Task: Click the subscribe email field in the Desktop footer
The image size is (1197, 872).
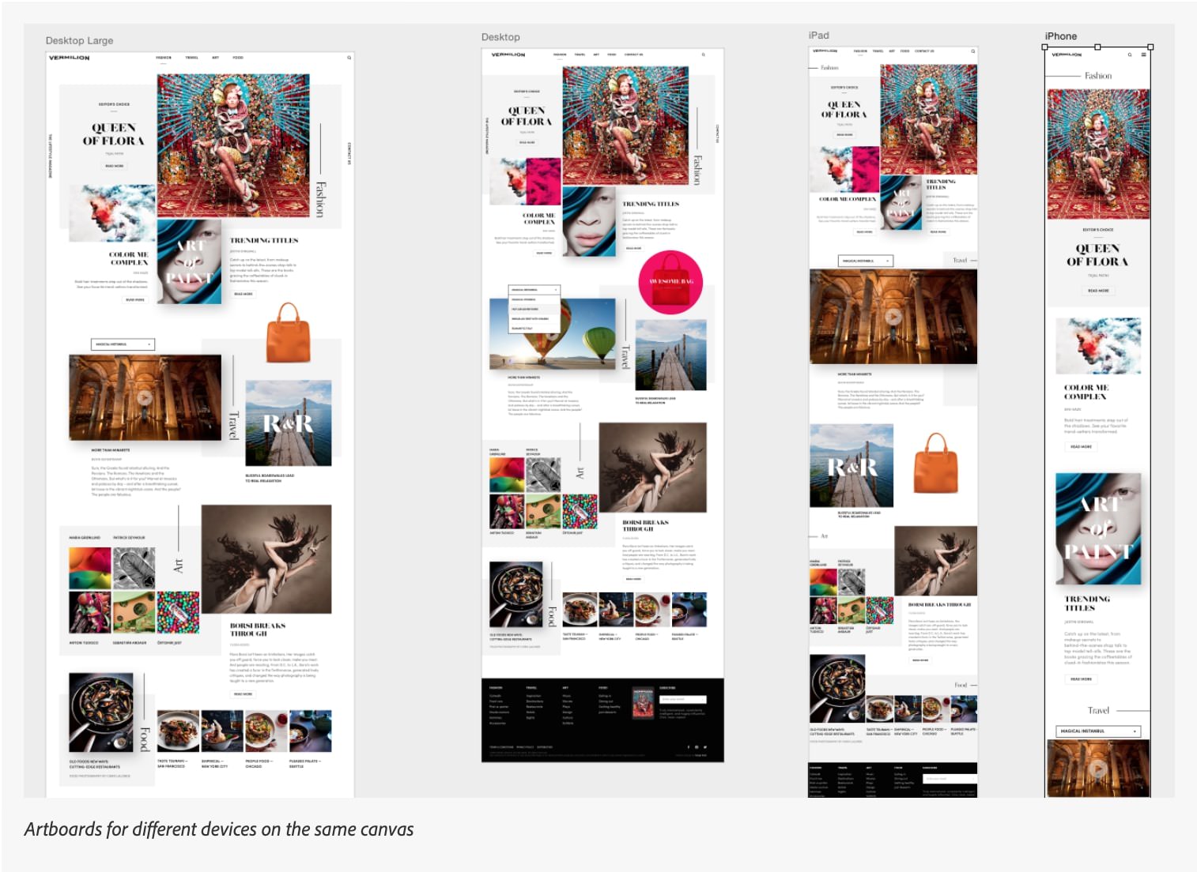Action: click(x=683, y=699)
